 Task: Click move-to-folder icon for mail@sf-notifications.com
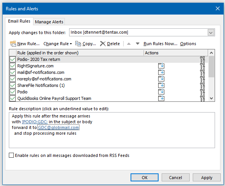161,72
